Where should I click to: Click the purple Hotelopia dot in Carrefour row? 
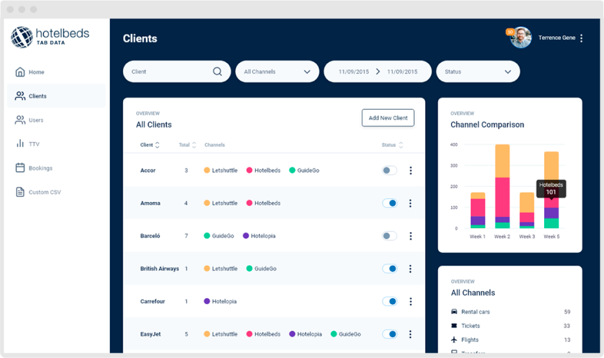pos(207,301)
